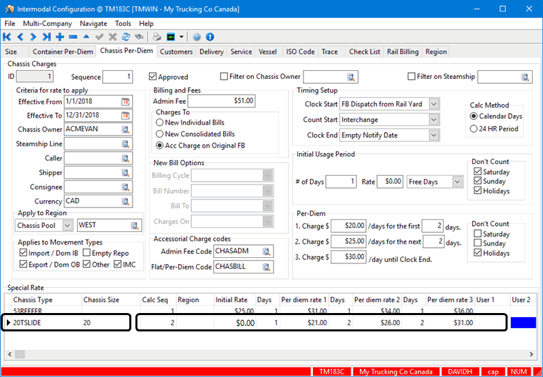Select the 24 HR Period option
The image size is (543, 377).
[x=474, y=129]
